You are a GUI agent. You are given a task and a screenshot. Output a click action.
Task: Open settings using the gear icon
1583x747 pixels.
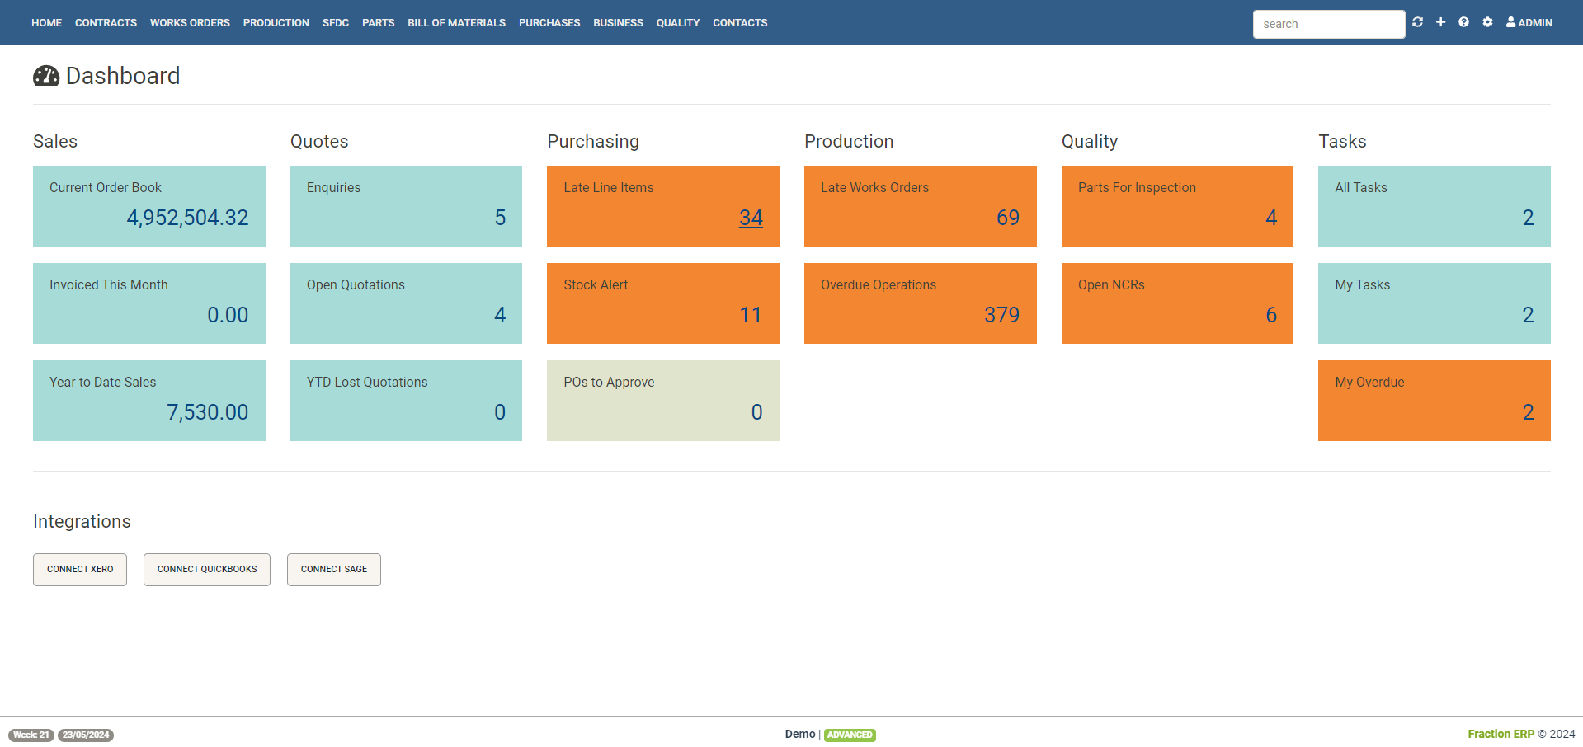tap(1487, 22)
